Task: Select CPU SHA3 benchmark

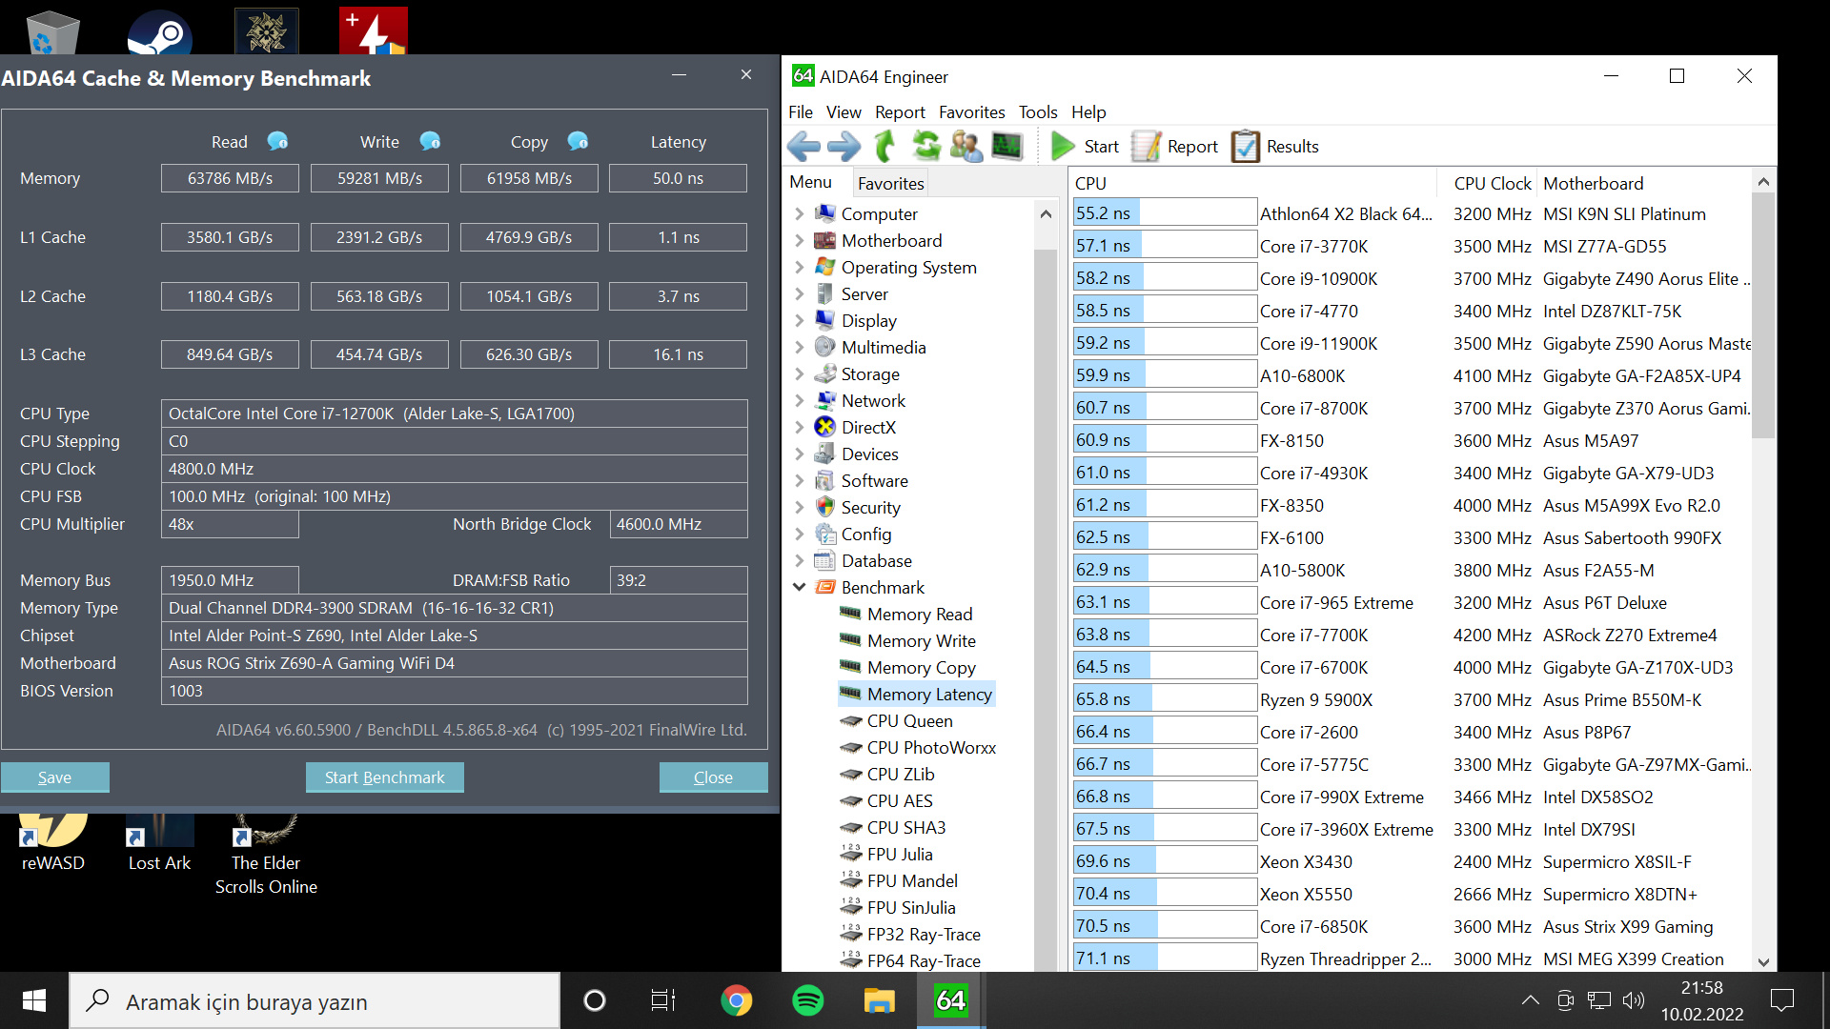Action: (x=905, y=828)
